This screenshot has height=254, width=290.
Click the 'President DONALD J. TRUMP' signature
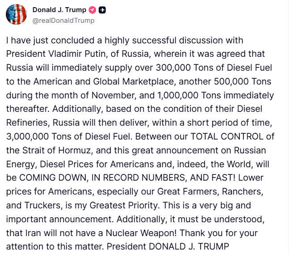(x=168, y=246)
